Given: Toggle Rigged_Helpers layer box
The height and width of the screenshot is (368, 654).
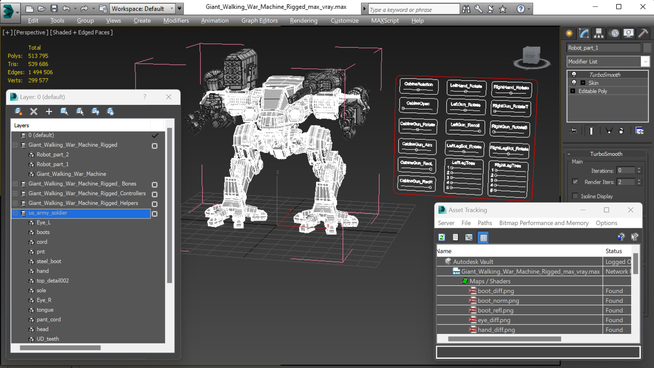Looking at the screenshot, I should coord(155,204).
